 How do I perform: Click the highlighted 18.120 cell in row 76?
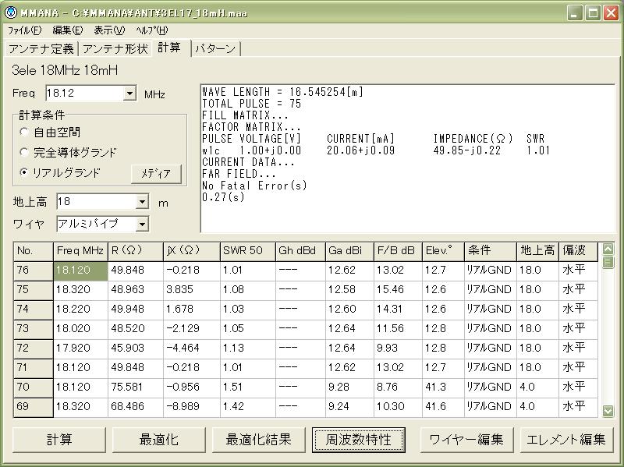tap(80, 271)
